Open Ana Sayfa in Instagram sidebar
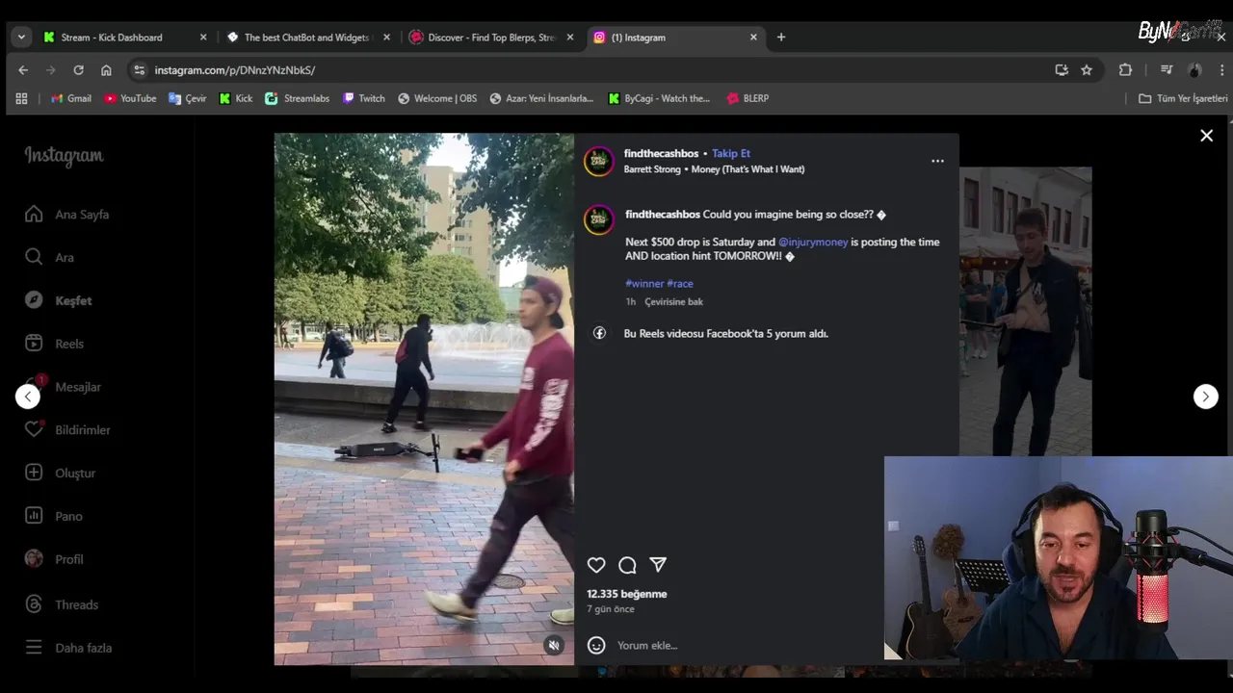The image size is (1233, 693). tap(66, 215)
